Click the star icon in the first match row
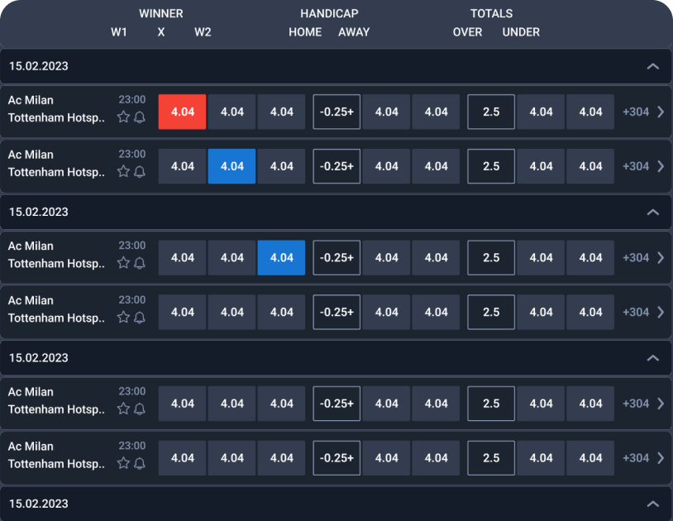This screenshot has width=673, height=521. [x=123, y=117]
